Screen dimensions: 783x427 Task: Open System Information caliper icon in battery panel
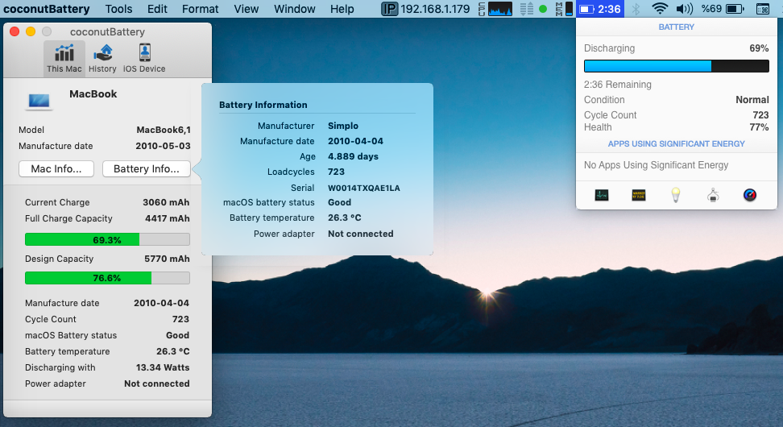tap(713, 195)
